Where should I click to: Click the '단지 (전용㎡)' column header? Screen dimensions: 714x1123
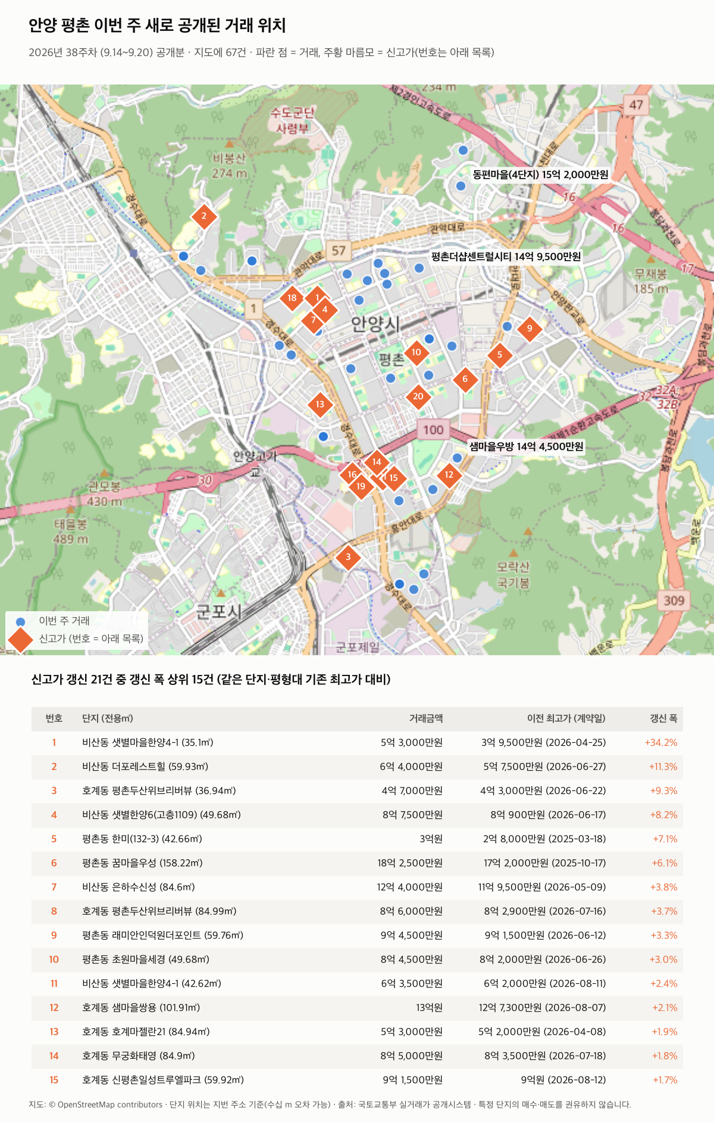click(108, 718)
